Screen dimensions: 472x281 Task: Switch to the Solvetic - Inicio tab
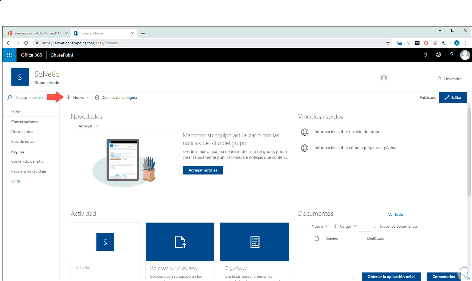coord(104,33)
